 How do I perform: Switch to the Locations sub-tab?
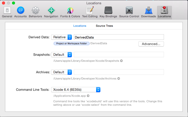(80, 26)
